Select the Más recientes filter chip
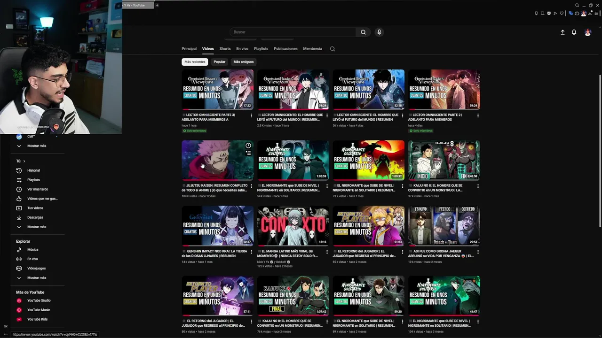602x338 pixels. (195, 61)
